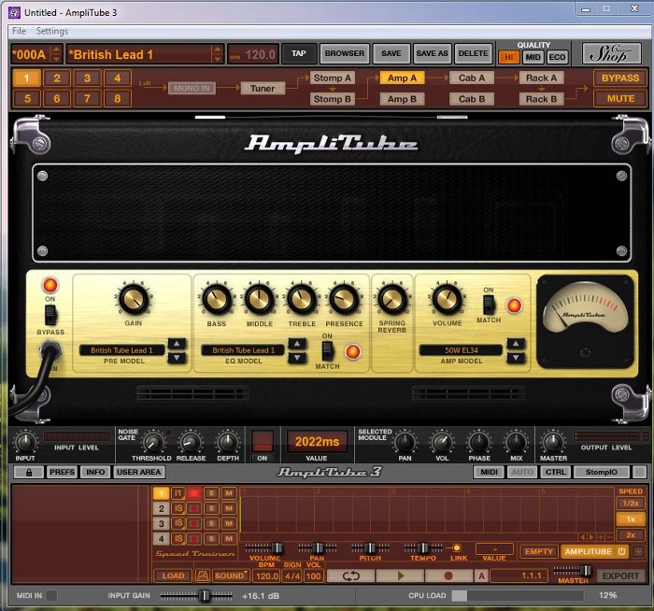Image resolution: width=654 pixels, height=611 pixels.
Task: Click the input selector on track 1
Action: [x=178, y=493]
